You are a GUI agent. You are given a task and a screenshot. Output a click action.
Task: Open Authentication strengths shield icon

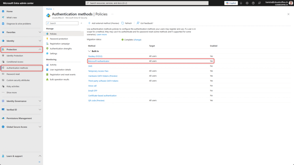(47, 48)
